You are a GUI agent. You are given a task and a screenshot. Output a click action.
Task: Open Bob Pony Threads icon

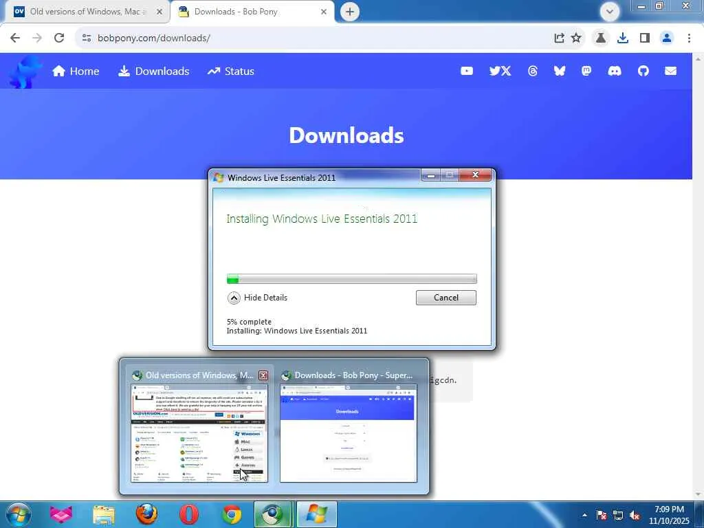click(533, 71)
